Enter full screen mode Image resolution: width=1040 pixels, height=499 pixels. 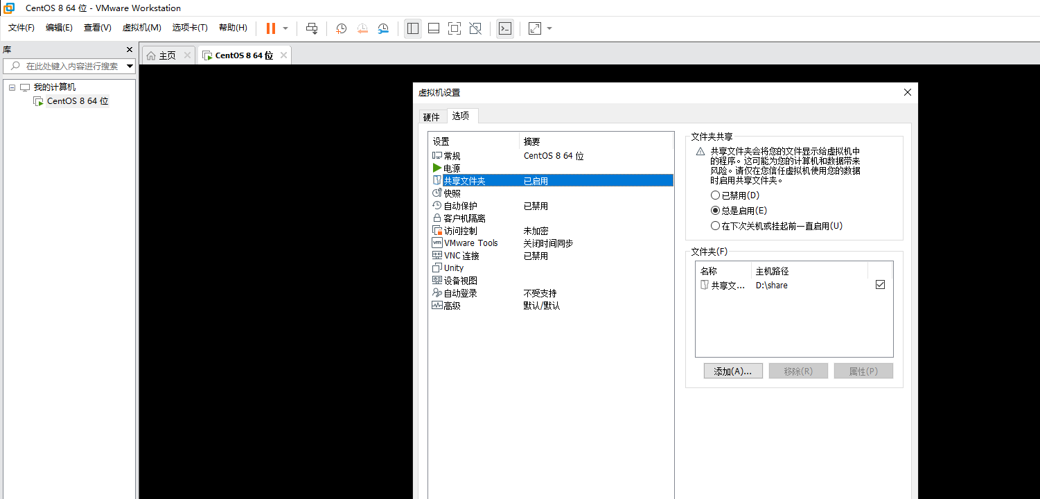click(455, 28)
